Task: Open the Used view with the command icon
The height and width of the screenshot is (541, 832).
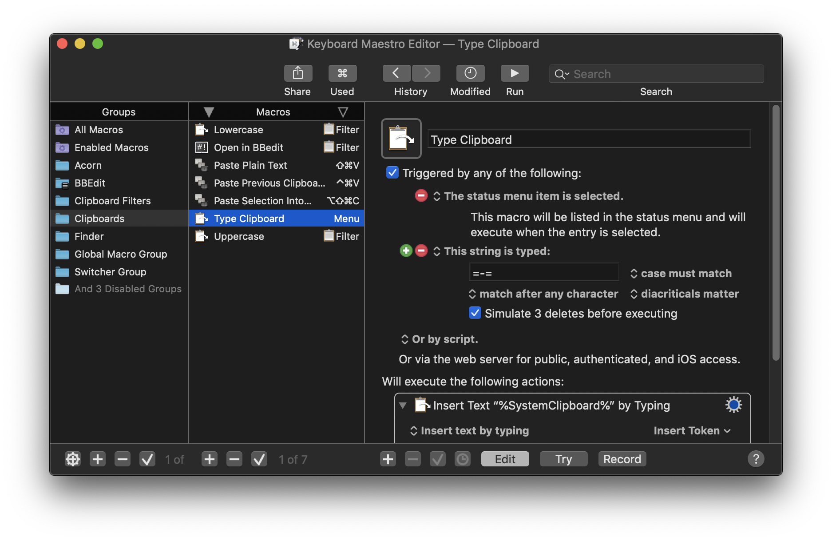Action: 342,73
